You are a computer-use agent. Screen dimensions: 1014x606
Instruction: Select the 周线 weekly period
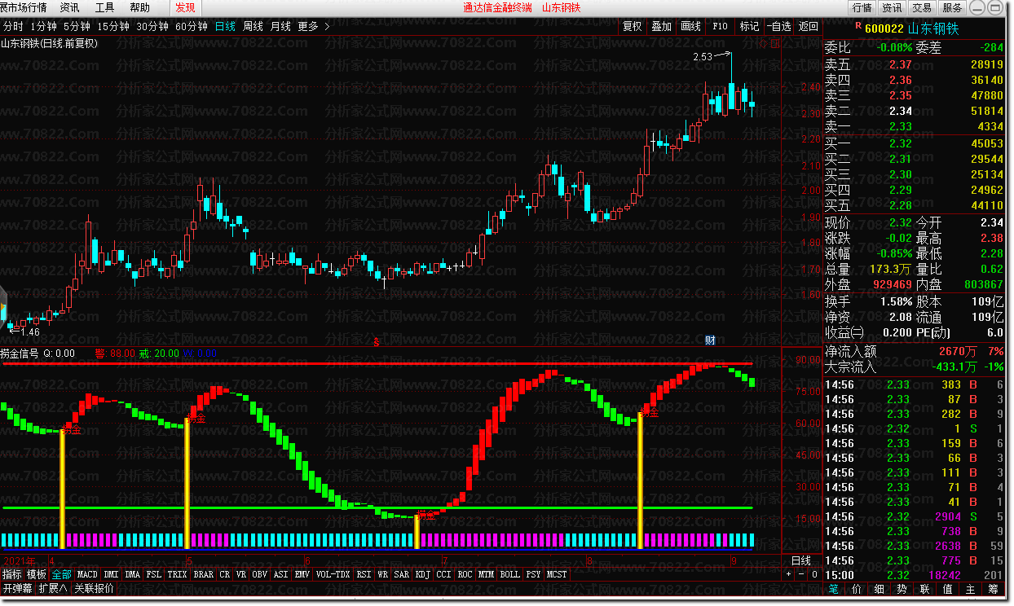253,26
